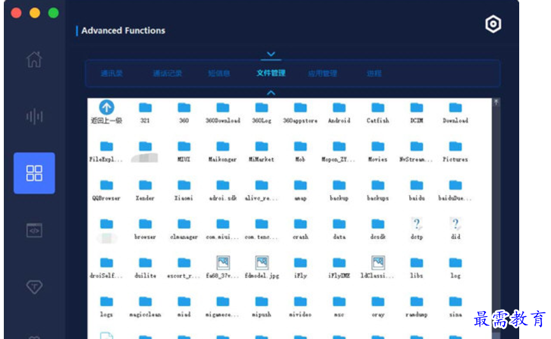Click the scrollbar top arrow button
The width and height of the screenshot is (551, 339).
coord(496,102)
